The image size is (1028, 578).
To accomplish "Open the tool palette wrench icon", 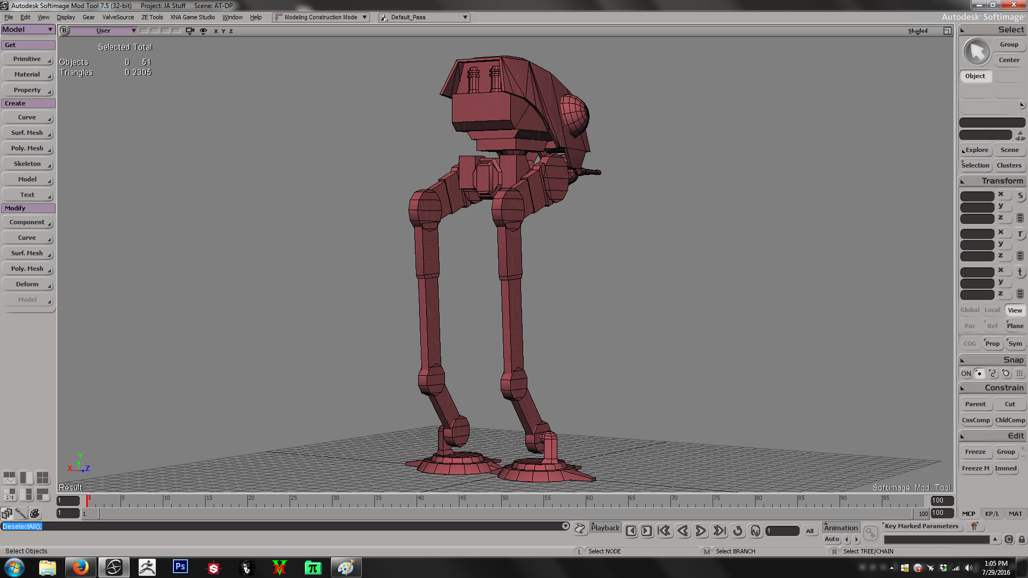I will [x=20, y=513].
